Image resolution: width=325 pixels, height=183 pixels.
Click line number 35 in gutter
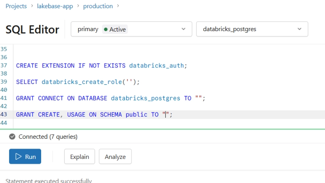pos(4,49)
